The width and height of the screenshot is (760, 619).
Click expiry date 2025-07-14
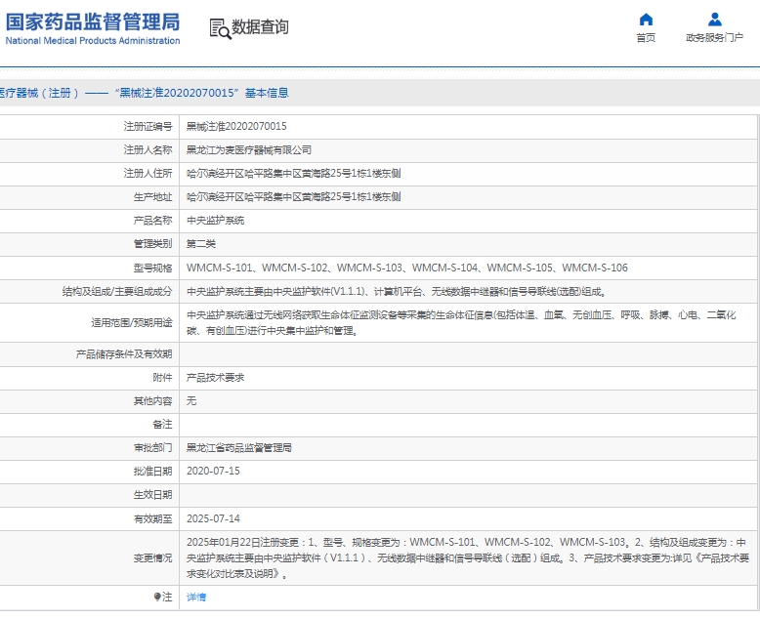(213, 518)
